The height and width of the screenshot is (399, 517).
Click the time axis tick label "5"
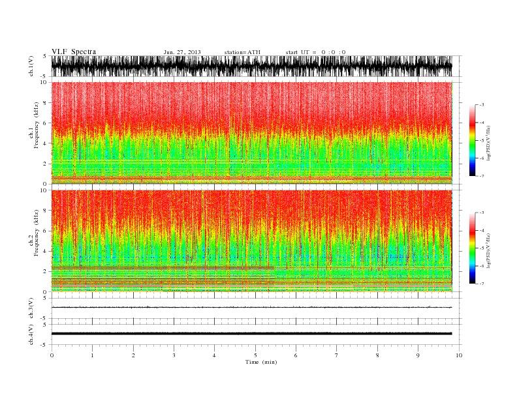point(255,355)
